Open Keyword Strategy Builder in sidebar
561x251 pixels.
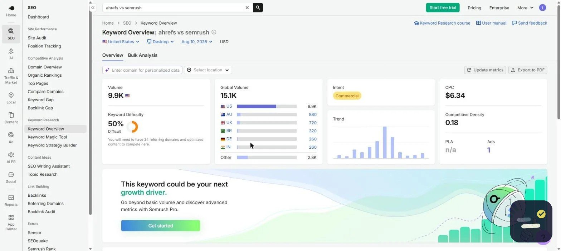tap(52, 145)
